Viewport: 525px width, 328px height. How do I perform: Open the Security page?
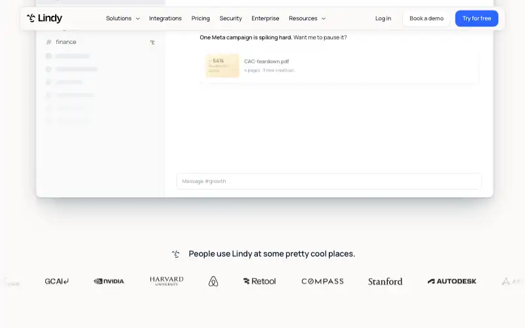pyautogui.click(x=231, y=18)
